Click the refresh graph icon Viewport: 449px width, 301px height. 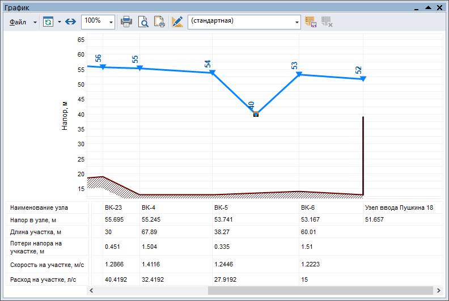tap(48, 22)
